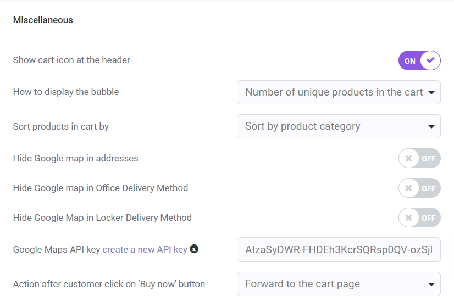Click the 'Google Maps API key' label text

(x=56, y=249)
